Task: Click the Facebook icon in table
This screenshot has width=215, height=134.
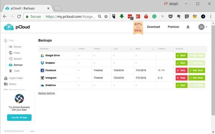Action: tap(42, 70)
